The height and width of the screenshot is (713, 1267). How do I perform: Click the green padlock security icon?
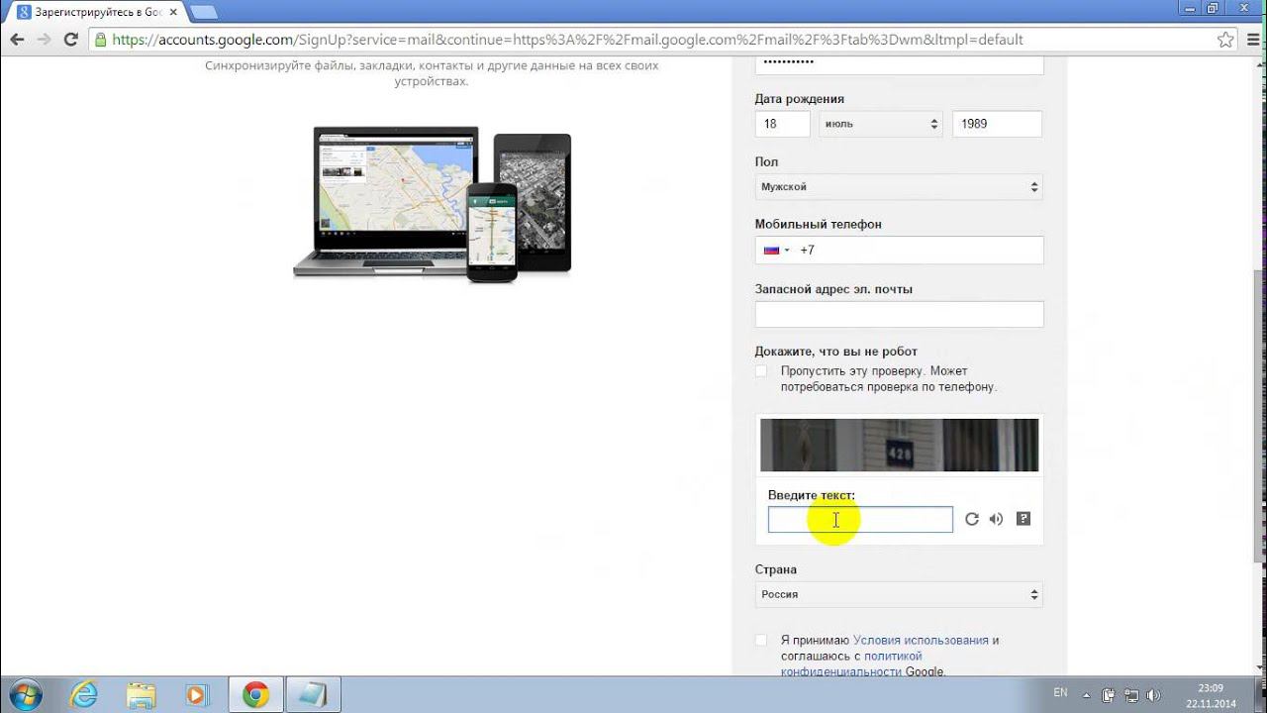pyautogui.click(x=100, y=40)
